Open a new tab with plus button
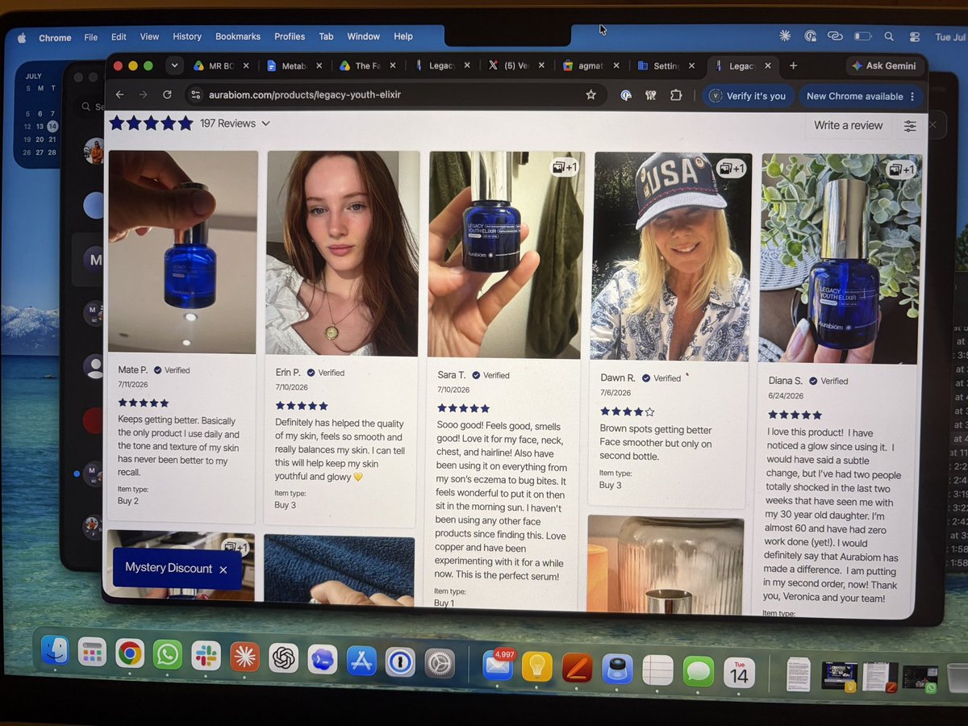Image resolution: width=968 pixels, height=726 pixels. (793, 66)
